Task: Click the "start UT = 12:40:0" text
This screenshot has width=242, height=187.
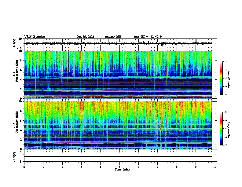Action: (x=148, y=37)
